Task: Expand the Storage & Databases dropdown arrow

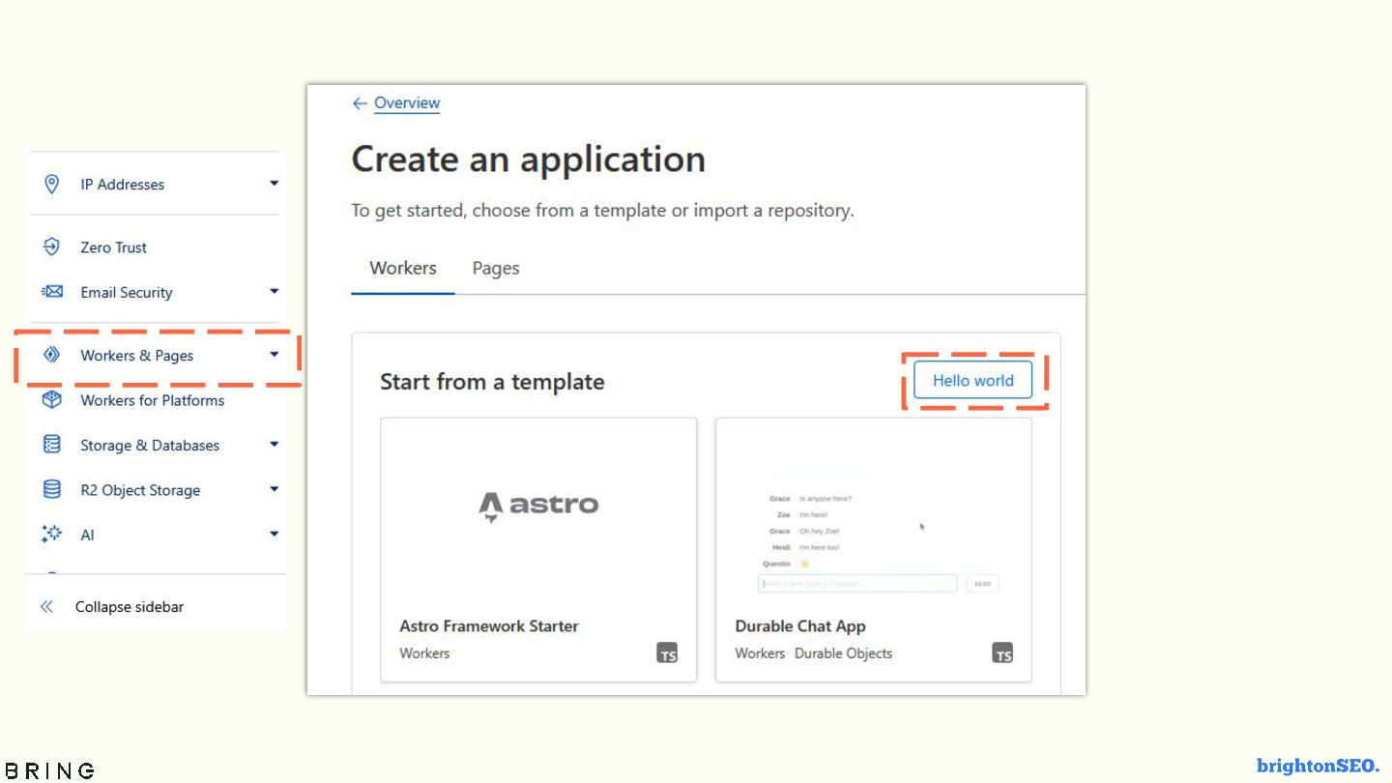Action: 275,444
